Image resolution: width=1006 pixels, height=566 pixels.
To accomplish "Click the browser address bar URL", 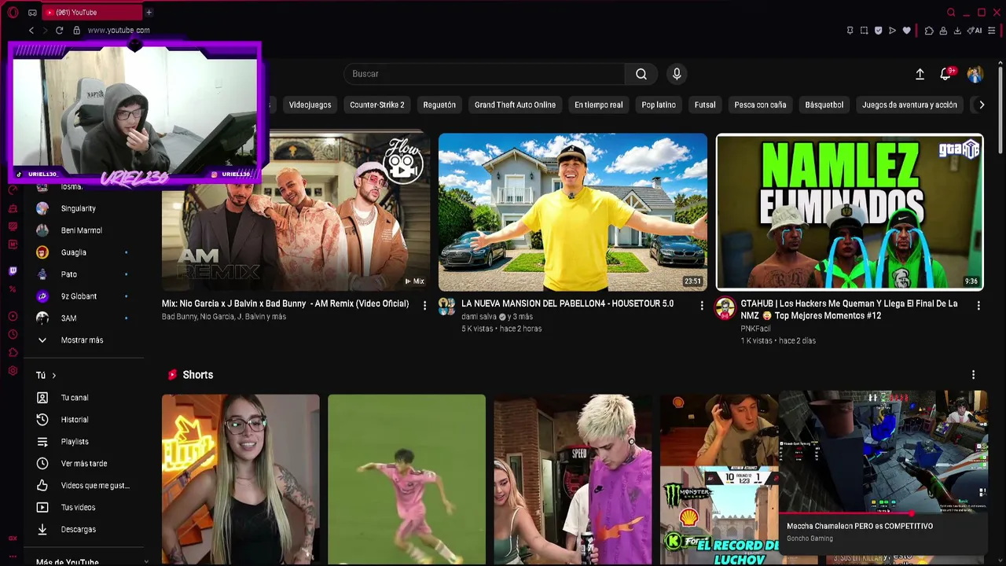I will [x=119, y=31].
